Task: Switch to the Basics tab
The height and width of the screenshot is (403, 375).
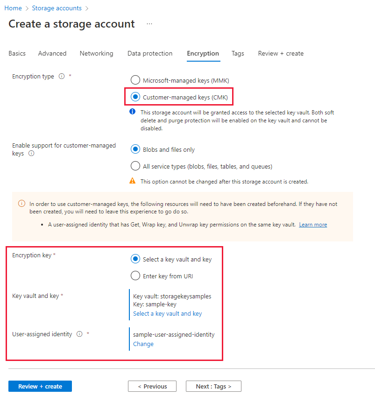Action: [17, 53]
